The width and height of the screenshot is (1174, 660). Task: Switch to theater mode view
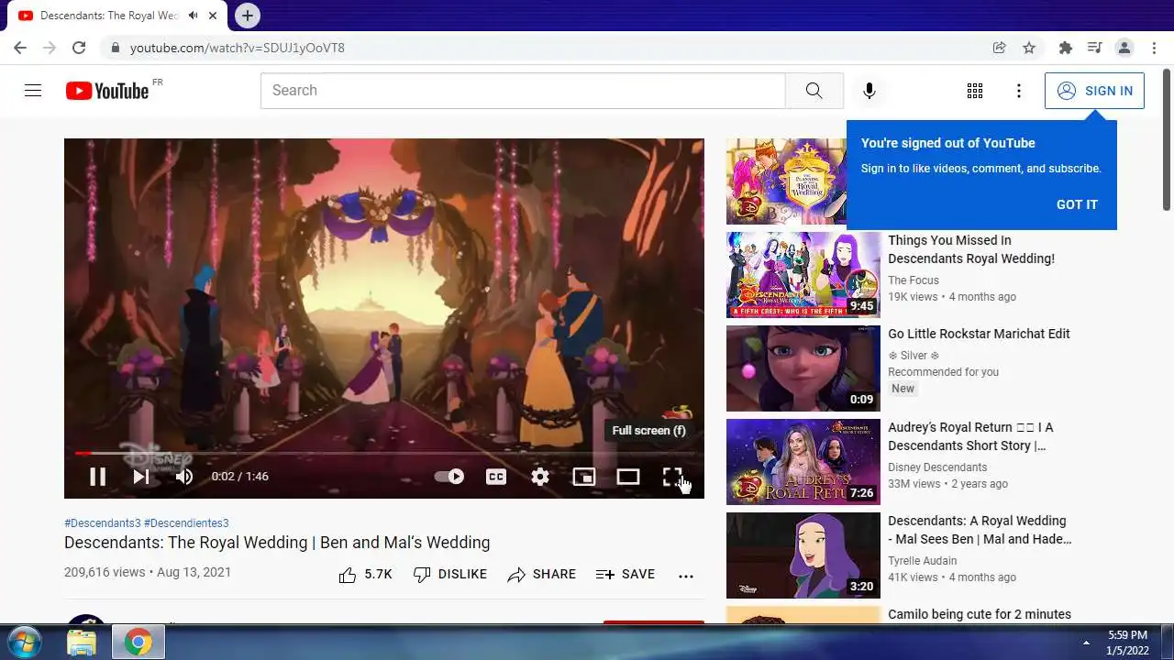[x=628, y=477]
